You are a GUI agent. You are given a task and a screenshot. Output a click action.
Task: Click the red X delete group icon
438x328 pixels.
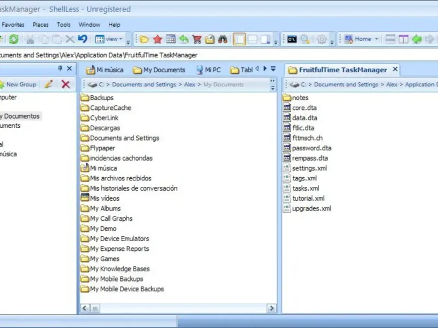pyautogui.click(x=66, y=84)
